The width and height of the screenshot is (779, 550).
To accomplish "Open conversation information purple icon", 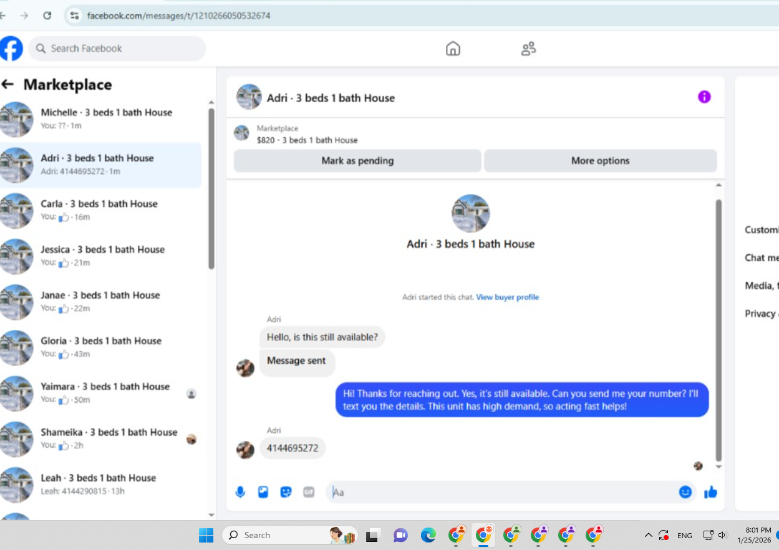I will pyautogui.click(x=704, y=97).
